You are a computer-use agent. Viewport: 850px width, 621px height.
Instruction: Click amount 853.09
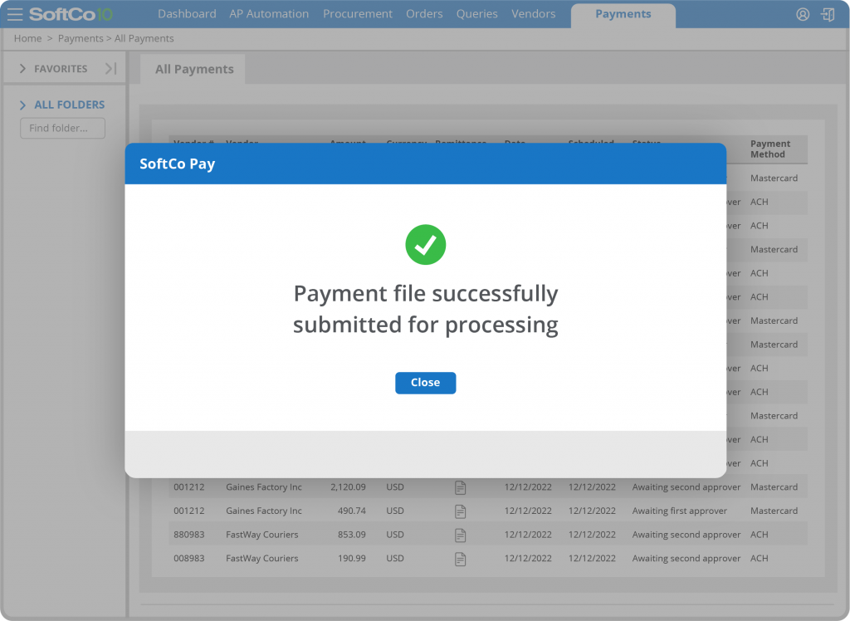coord(351,535)
